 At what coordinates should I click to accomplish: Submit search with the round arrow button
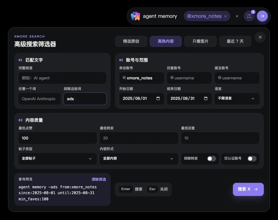262,16
